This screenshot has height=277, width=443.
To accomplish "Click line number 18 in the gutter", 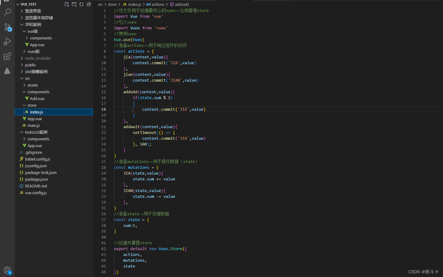I will 103,109.
